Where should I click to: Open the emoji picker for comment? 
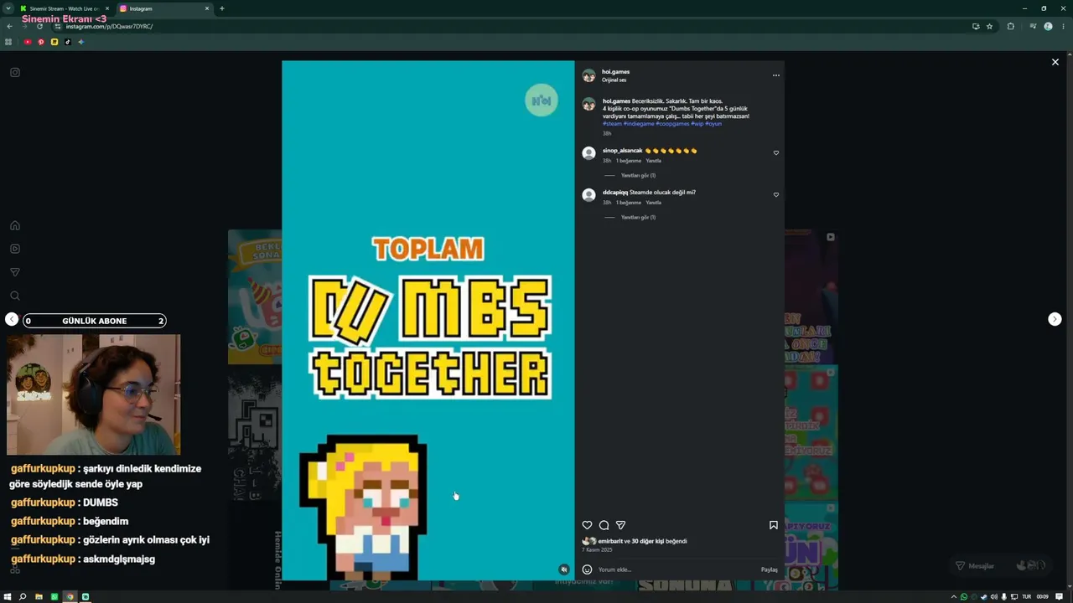587,569
